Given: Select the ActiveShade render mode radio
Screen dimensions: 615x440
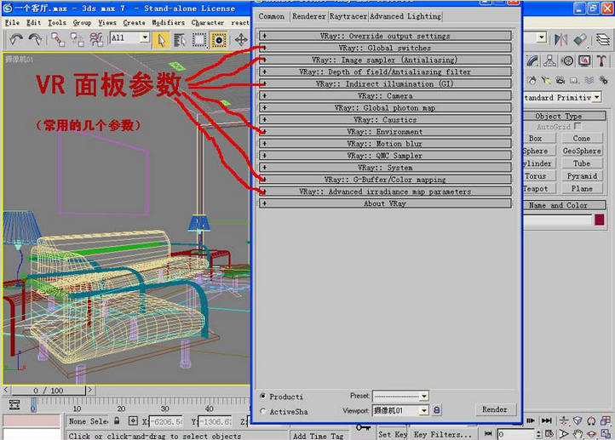Looking at the screenshot, I should point(263,411).
